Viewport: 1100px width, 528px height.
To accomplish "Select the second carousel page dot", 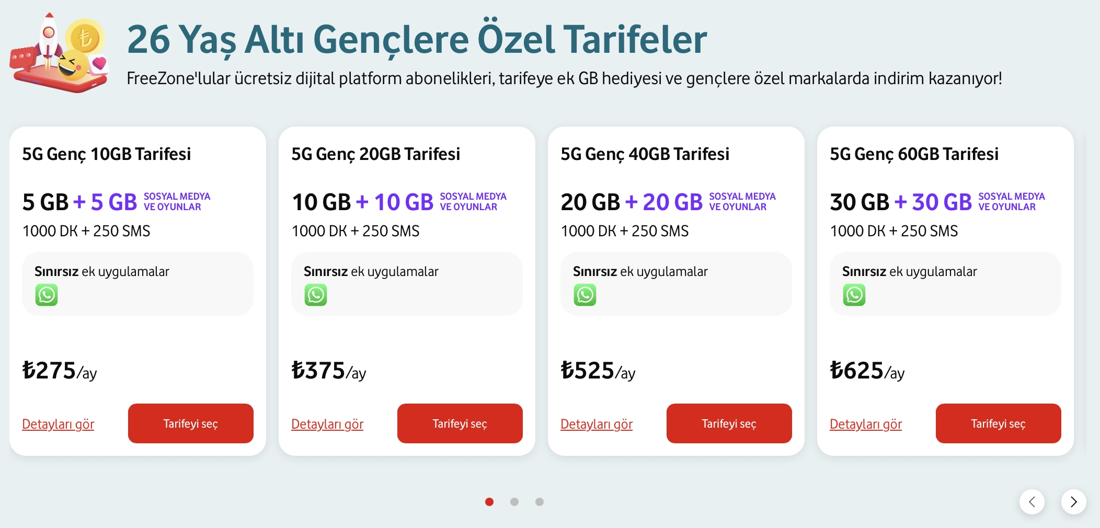I will 514,502.
